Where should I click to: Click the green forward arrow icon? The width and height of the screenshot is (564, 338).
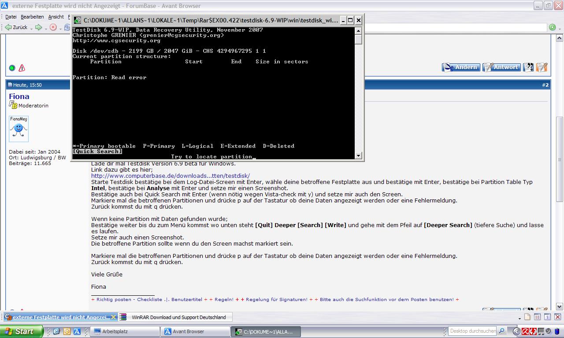coord(38,27)
